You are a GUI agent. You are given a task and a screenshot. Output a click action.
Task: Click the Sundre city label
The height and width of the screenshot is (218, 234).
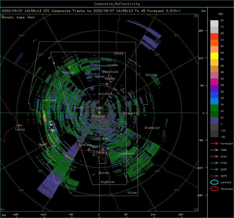coord(79,108)
